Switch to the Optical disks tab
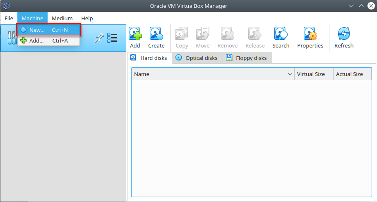This screenshot has height=202, width=377. (x=197, y=58)
